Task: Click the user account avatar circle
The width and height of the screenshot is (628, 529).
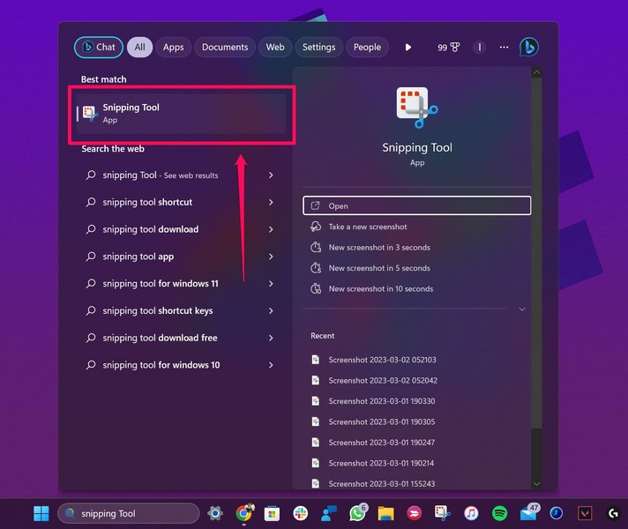Action: click(x=480, y=48)
